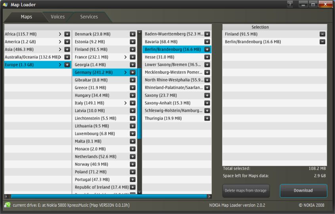Add Hesse map with its plus icon
The image size is (335, 214).
click(x=207, y=57)
